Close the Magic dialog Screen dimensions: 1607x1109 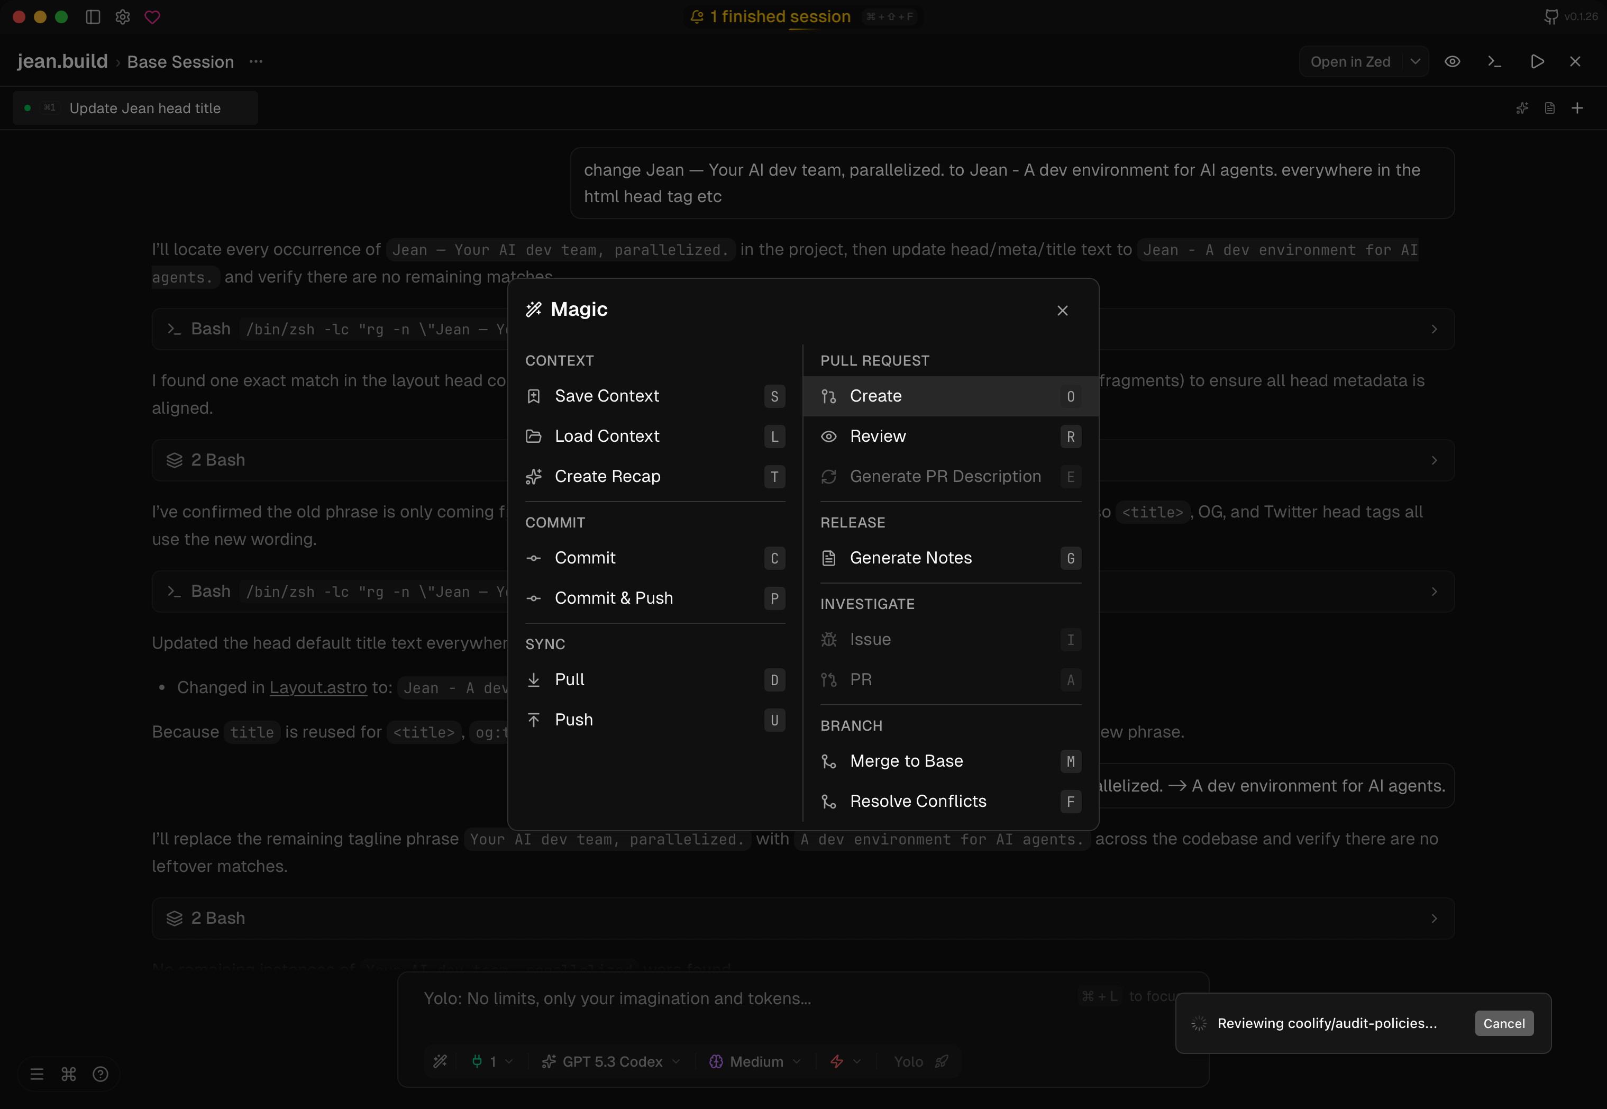tap(1062, 311)
